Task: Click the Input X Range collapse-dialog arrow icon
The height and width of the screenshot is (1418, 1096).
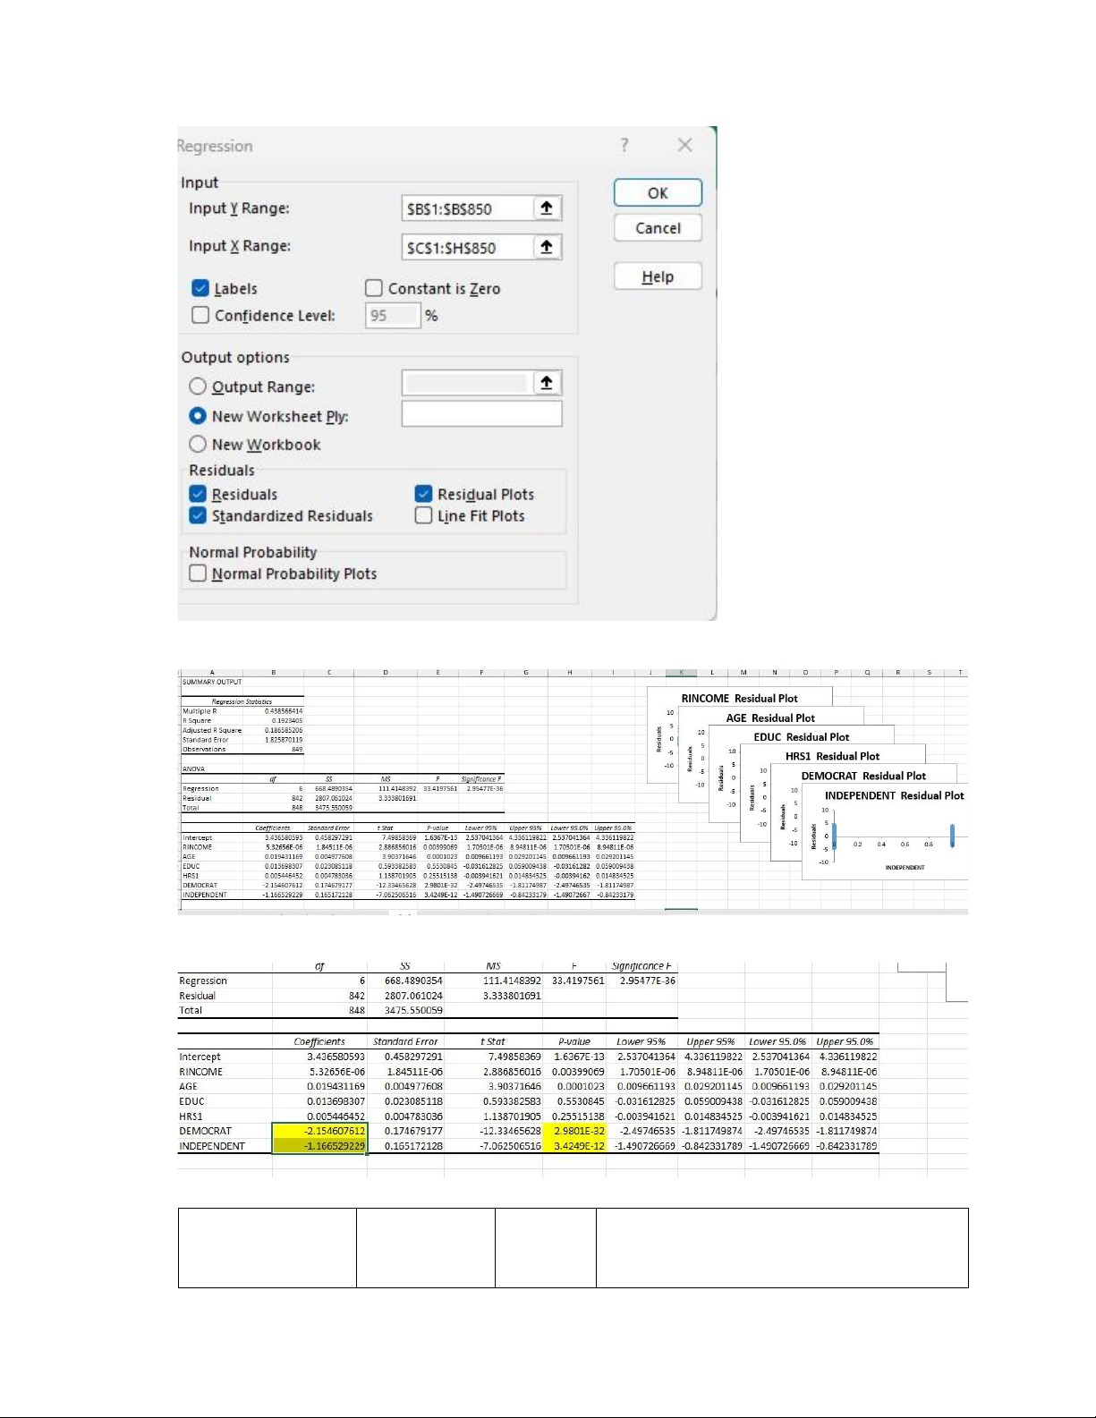Action: point(547,247)
